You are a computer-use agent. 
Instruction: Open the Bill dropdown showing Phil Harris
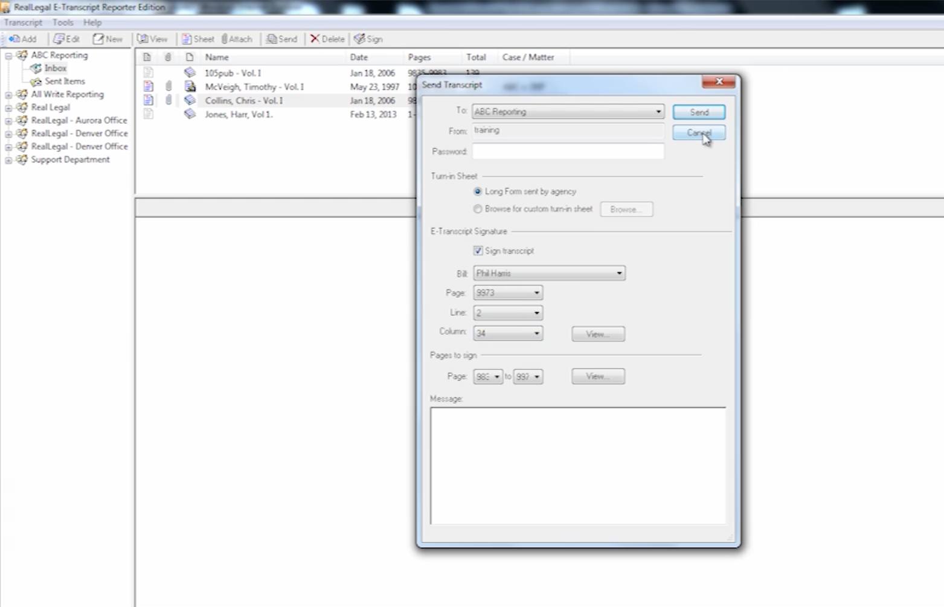coord(618,274)
